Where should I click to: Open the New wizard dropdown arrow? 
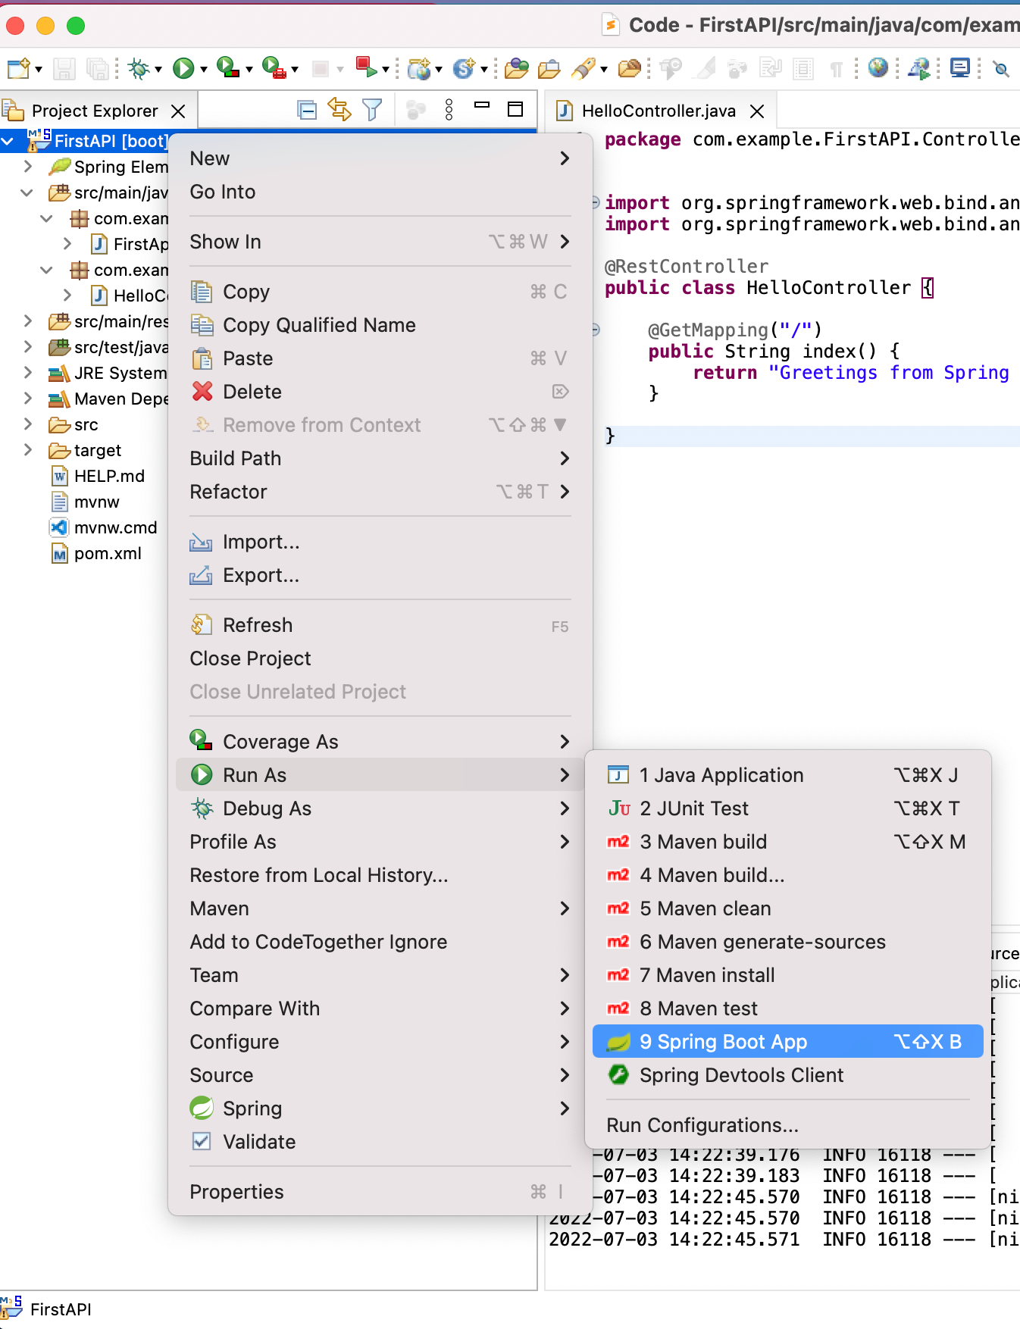coord(38,70)
